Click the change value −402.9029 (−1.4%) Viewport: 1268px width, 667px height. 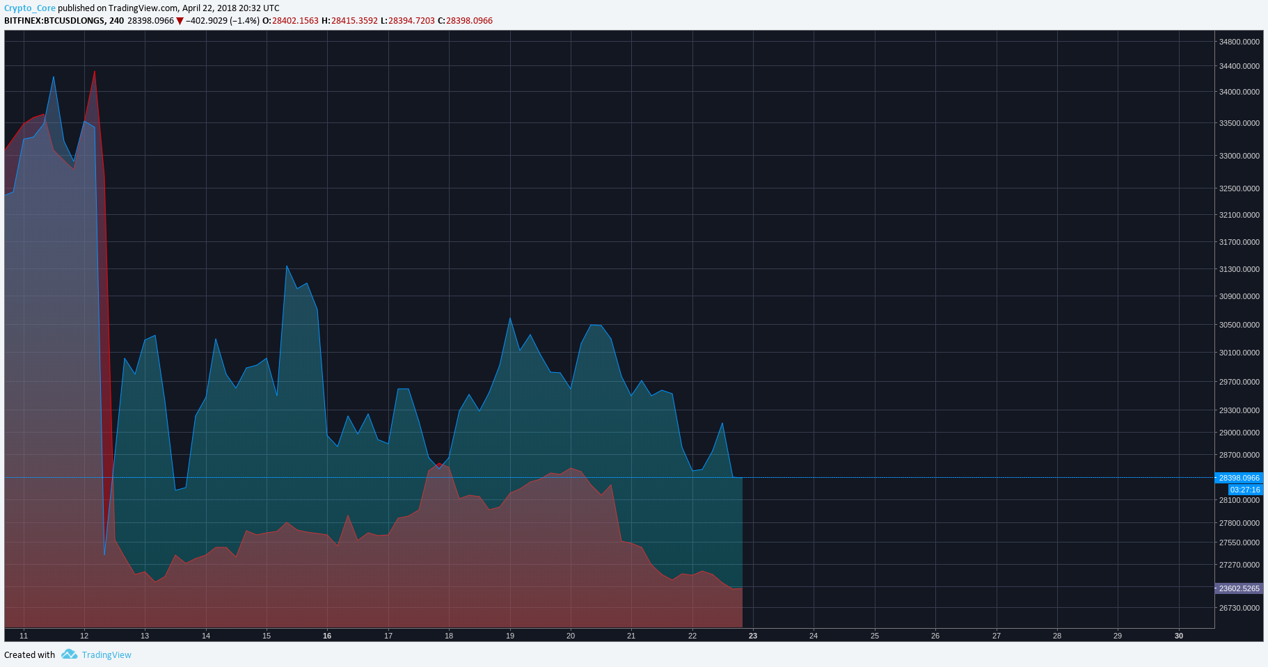click(x=222, y=21)
